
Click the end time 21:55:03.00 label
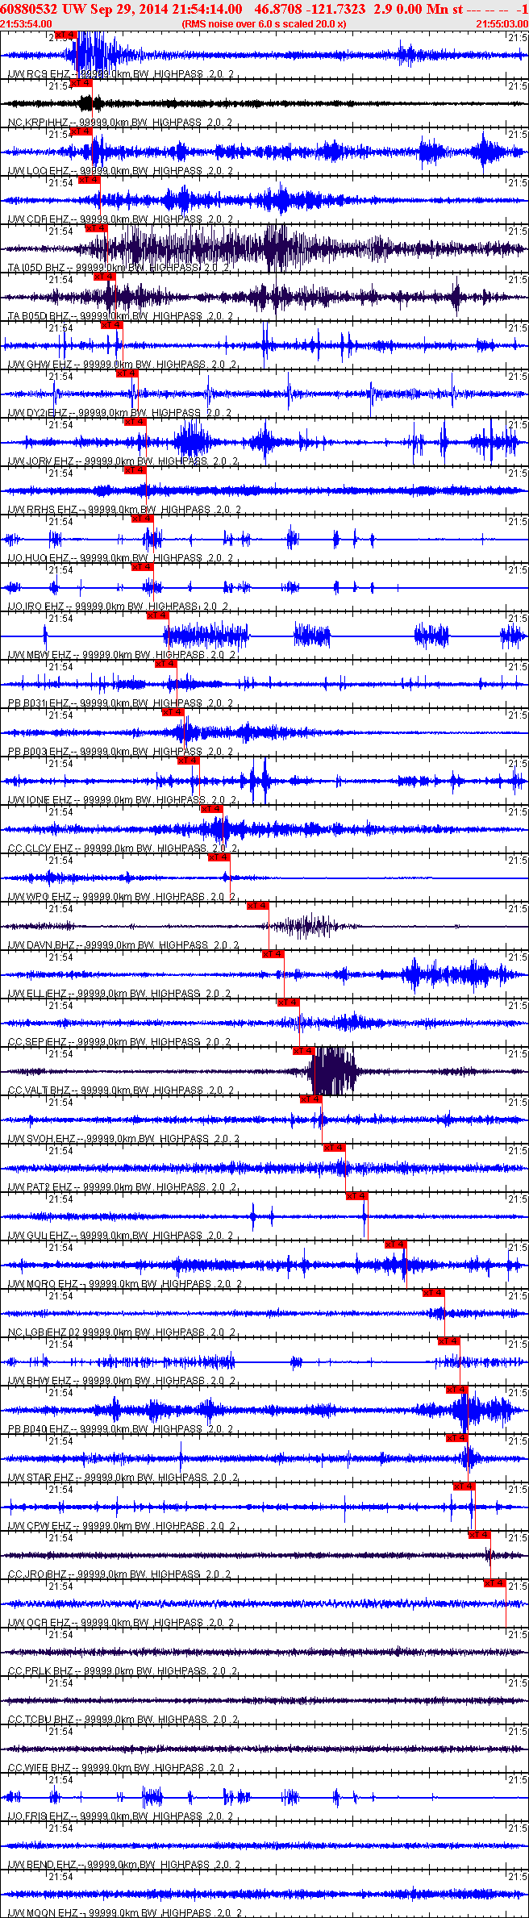pos(502,23)
